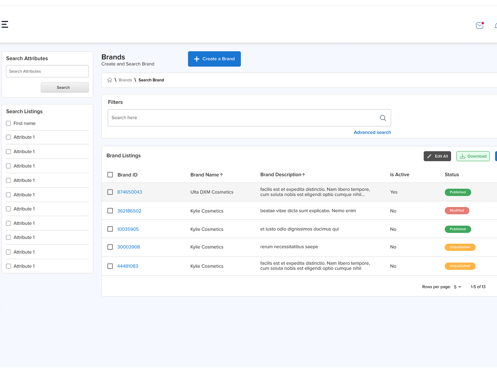Click Search Brand breadcrumb text
Viewport: 497px width, 373px height.
(151, 80)
